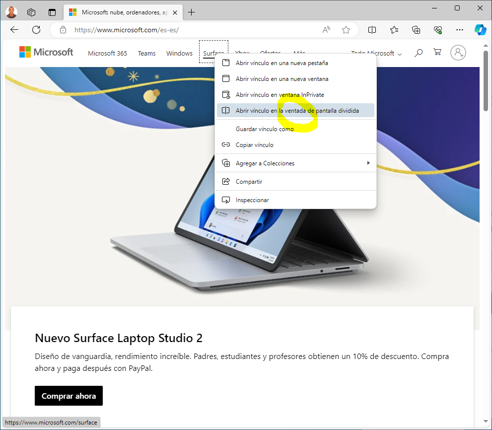Open Copilot sidebar icon
This screenshot has height=430, width=492.
481,30
